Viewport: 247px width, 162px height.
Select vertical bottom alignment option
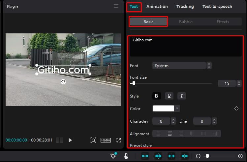pos(215,134)
